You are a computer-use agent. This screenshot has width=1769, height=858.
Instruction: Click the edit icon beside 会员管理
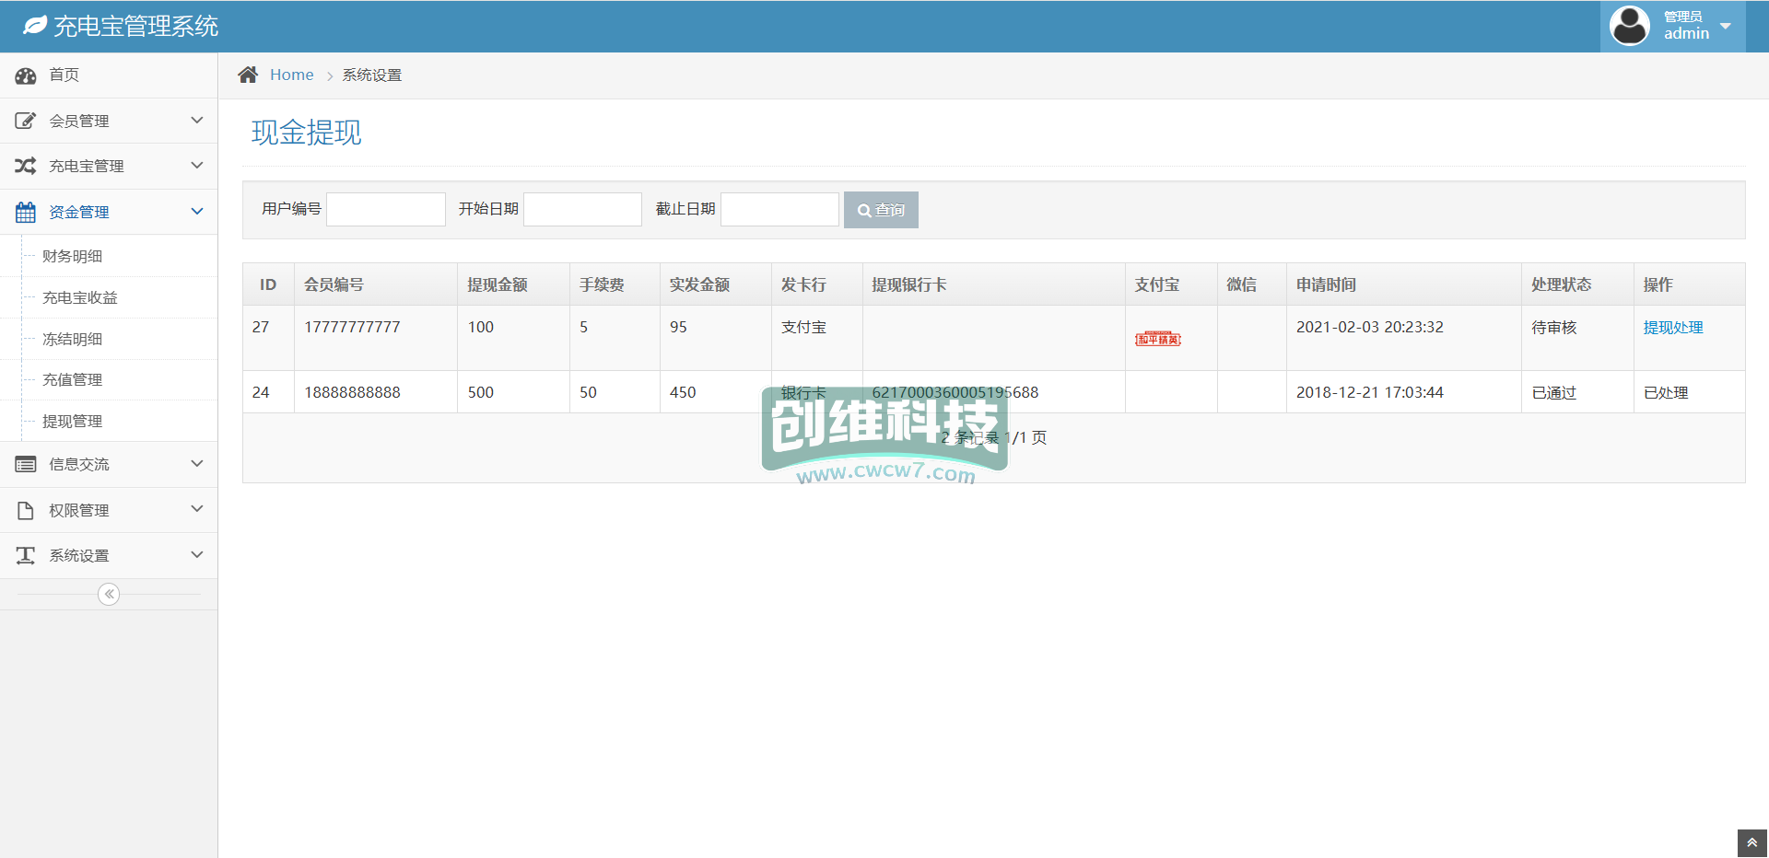(26, 121)
